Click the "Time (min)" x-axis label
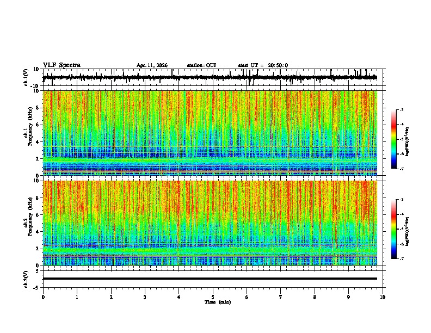The height and width of the screenshot is (333, 431). click(218, 302)
